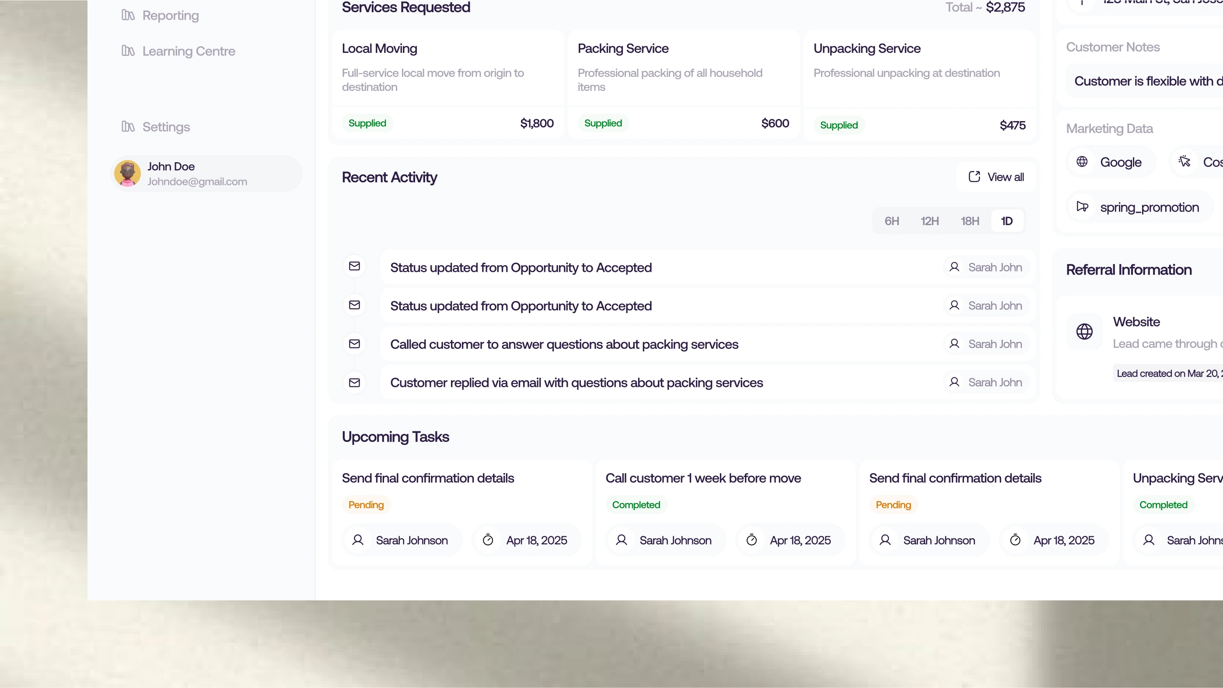Go to Settings in the sidebar
Screen dimensions: 1223x688
click(156, 127)
